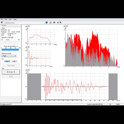Click the left grey masked waveform region
Screen dimensions: 124x124
point(34,87)
